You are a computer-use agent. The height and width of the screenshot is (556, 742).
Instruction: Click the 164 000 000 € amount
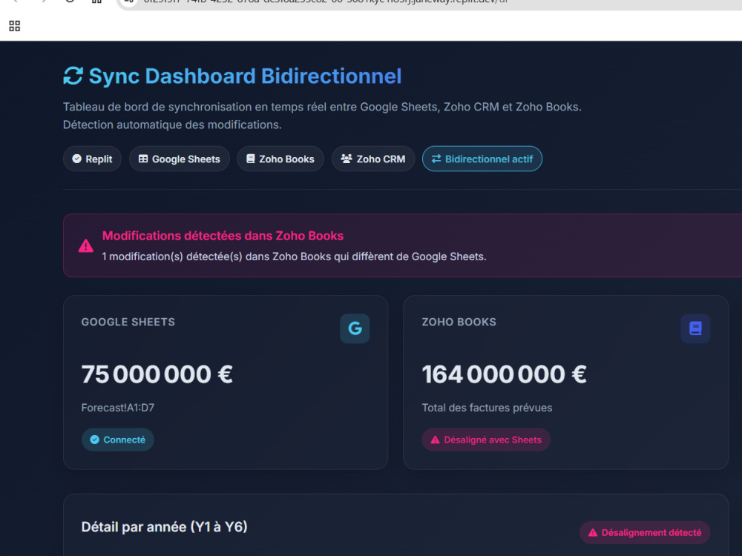(x=504, y=374)
